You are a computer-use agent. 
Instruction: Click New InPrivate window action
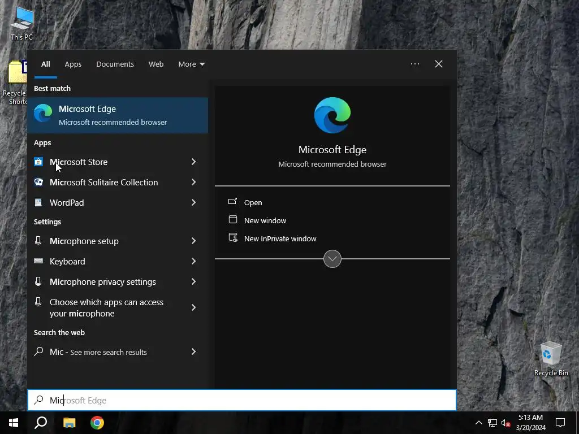(280, 239)
